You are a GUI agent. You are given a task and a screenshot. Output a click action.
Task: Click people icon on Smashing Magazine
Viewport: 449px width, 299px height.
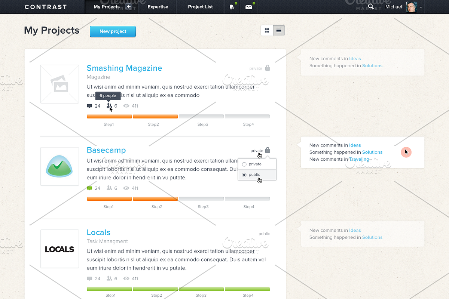(109, 106)
